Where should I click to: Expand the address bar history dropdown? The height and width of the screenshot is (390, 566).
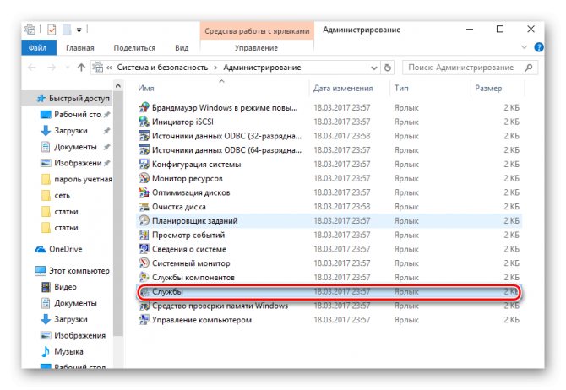374,68
